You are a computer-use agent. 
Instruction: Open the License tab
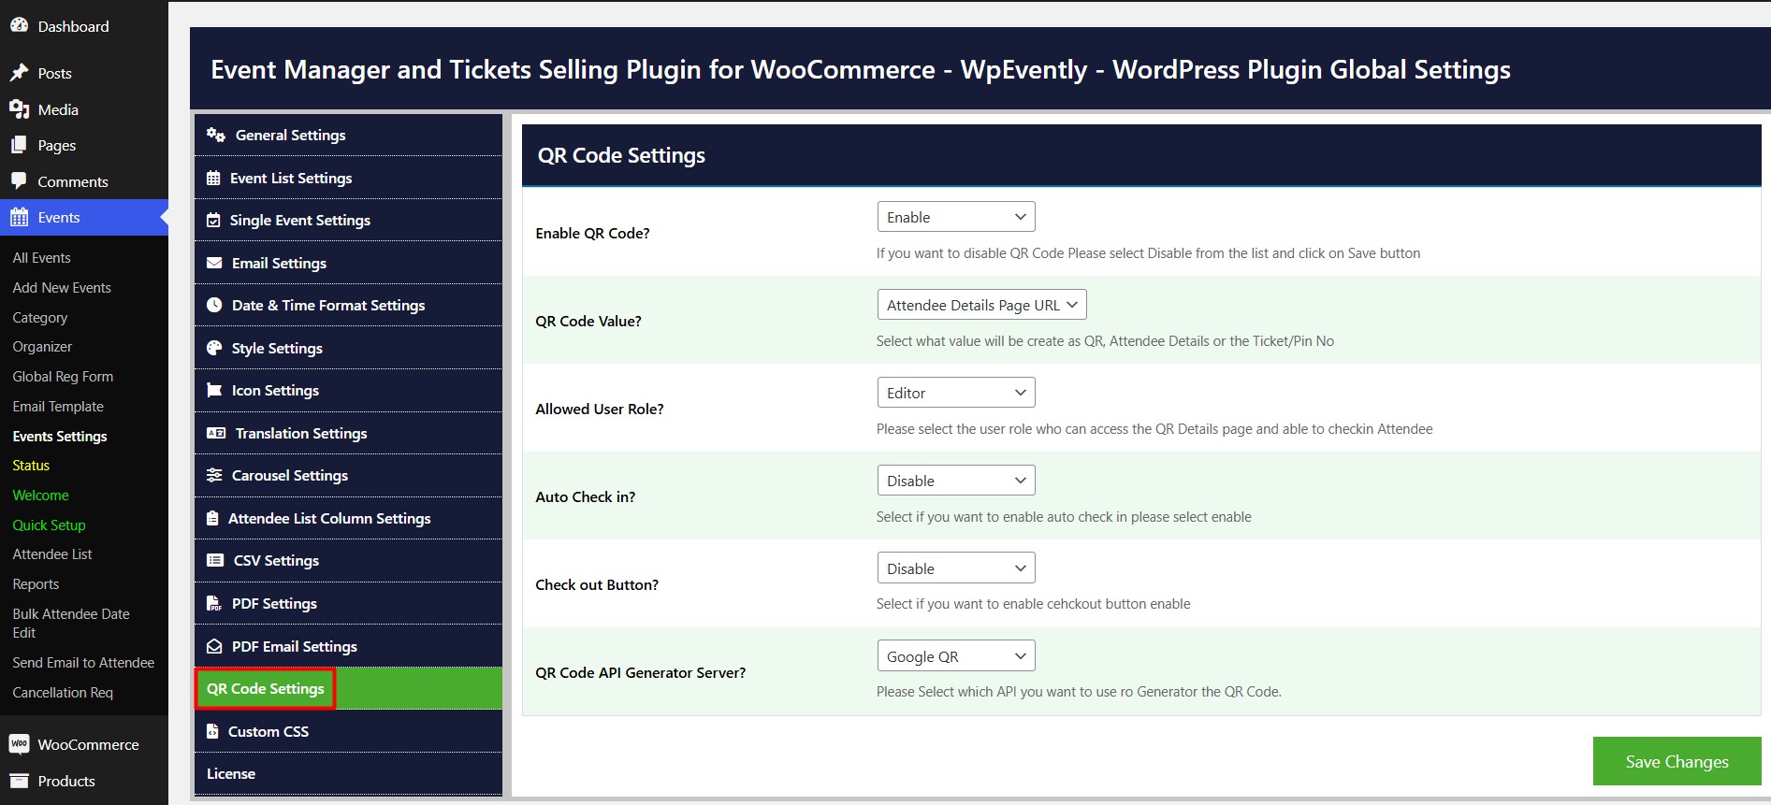point(348,773)
